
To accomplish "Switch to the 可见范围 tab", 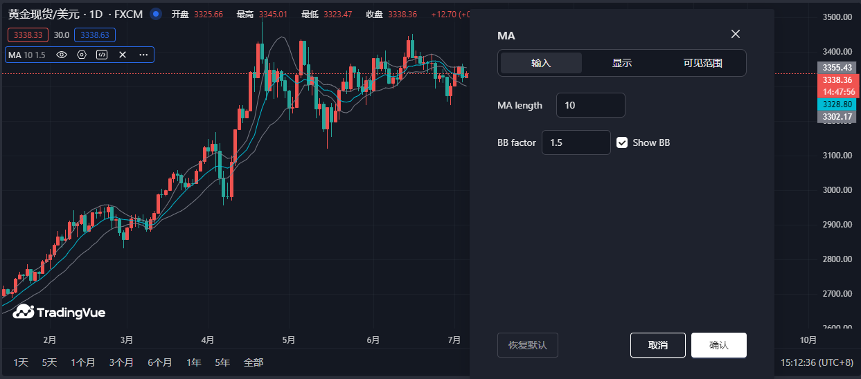I will [x=702, y=63].
